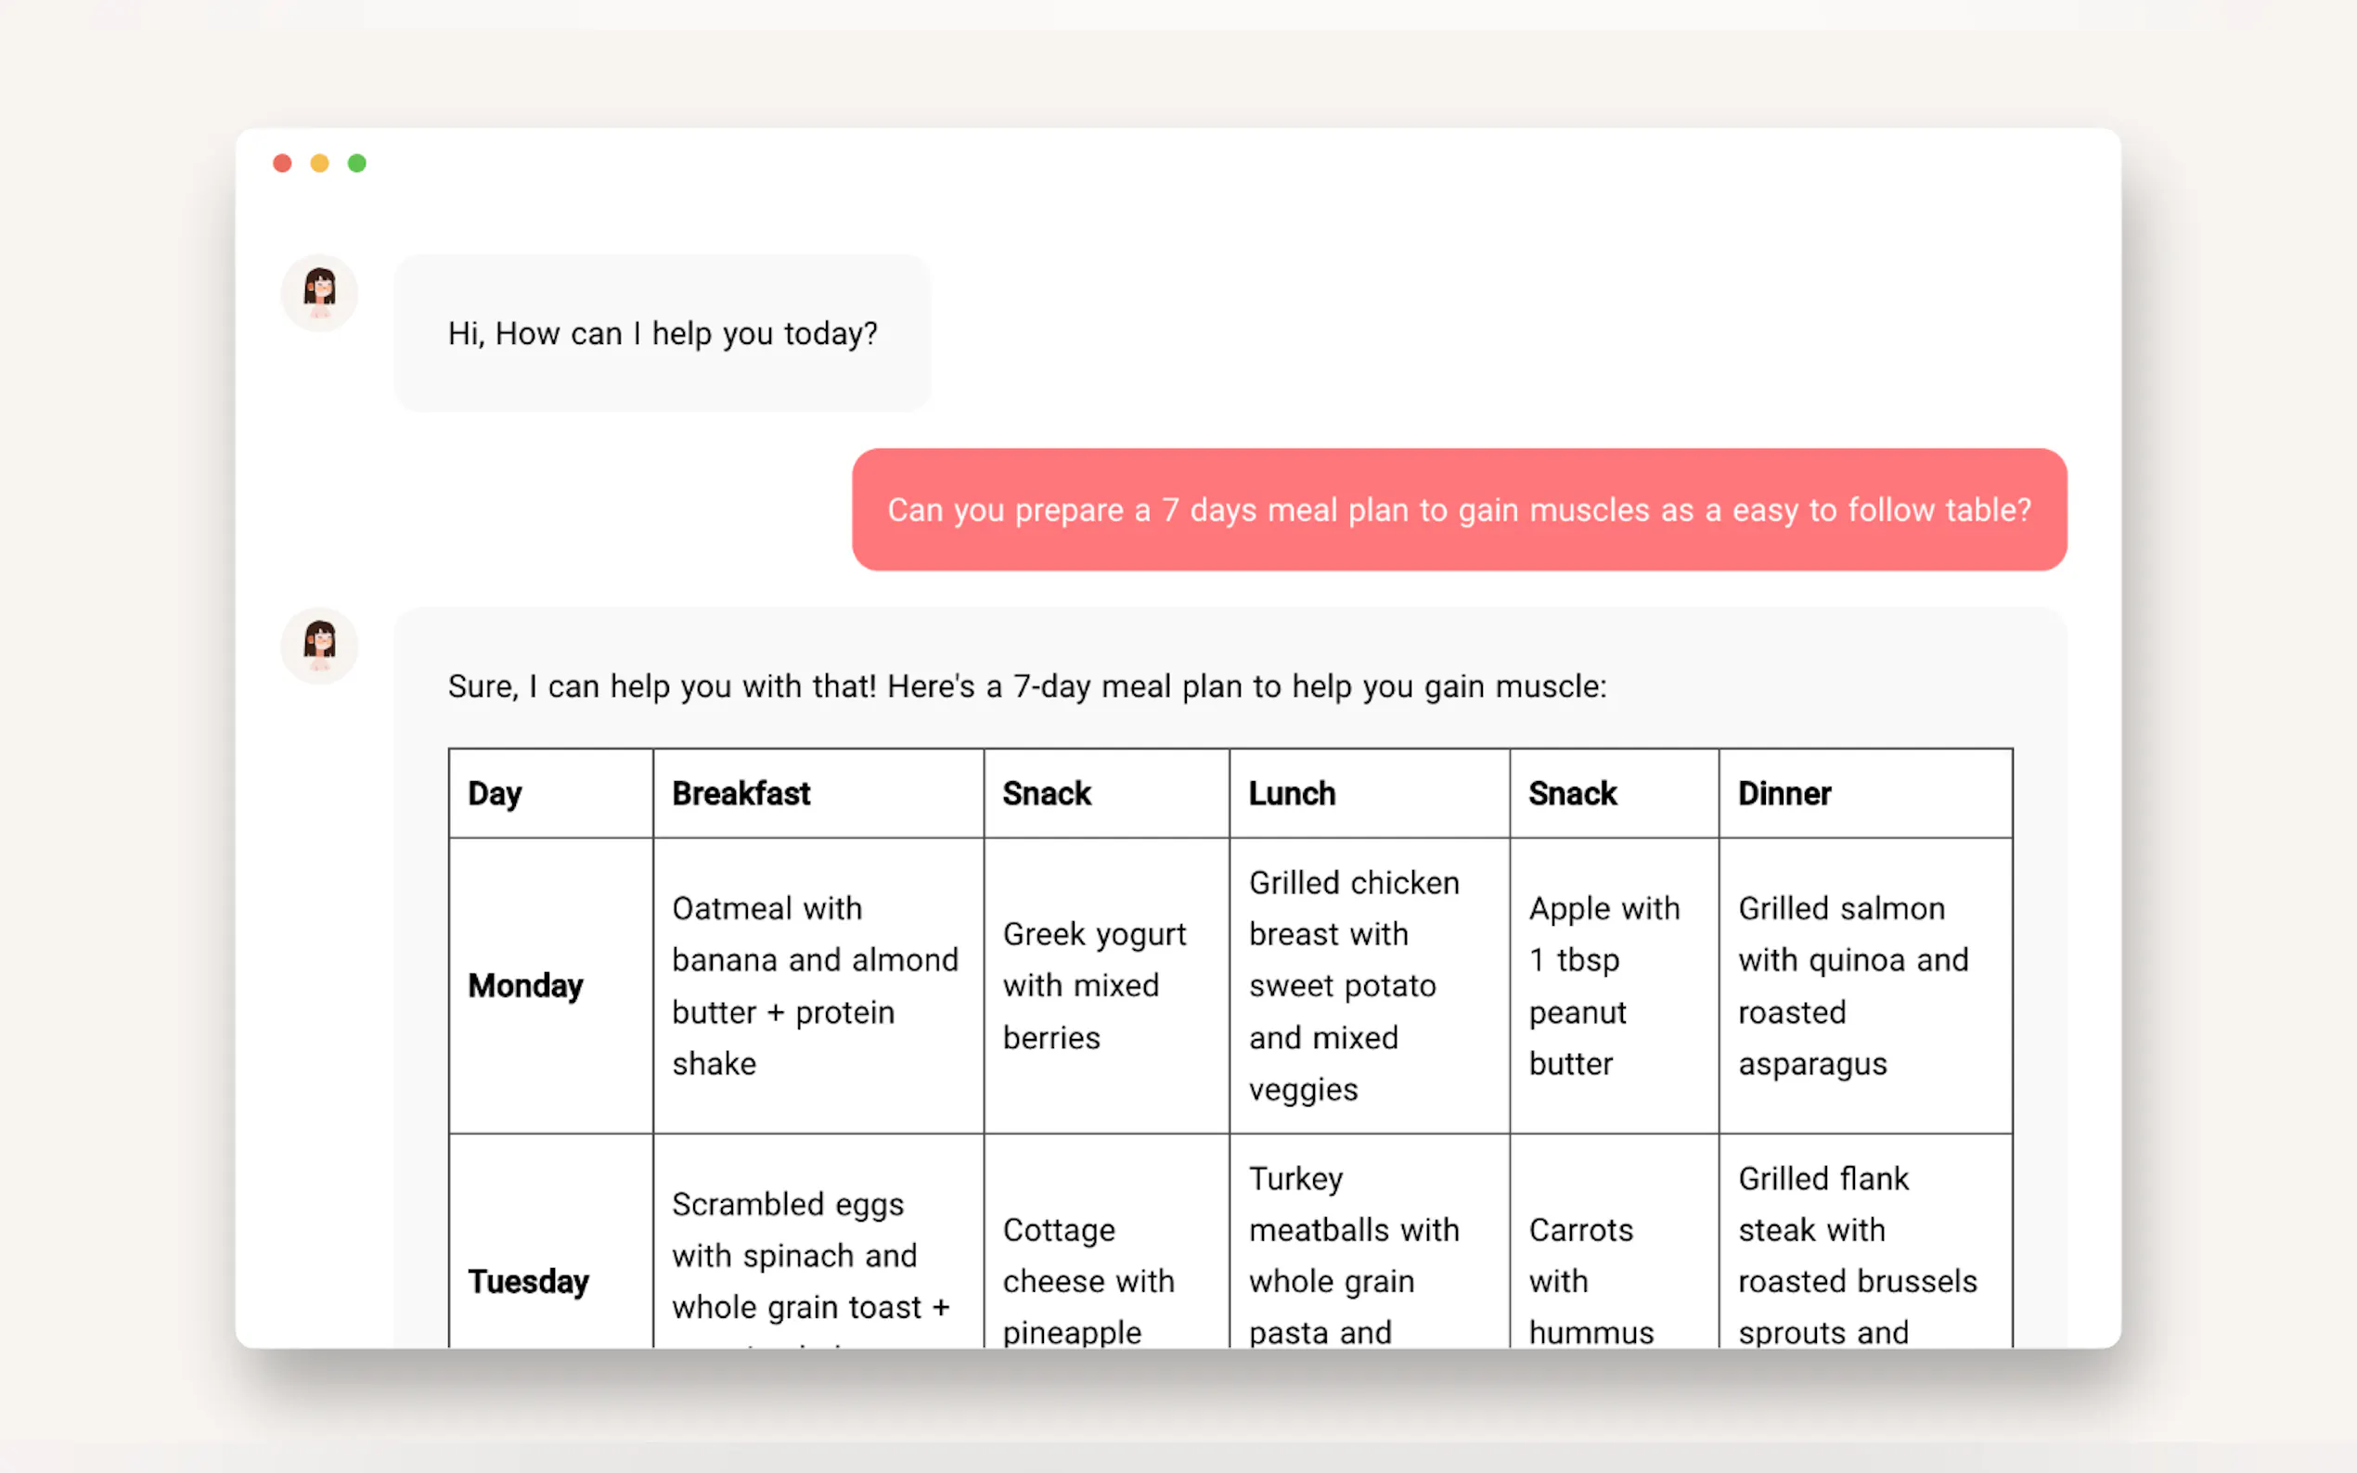Click the red close window dot

tap(283, 162)
